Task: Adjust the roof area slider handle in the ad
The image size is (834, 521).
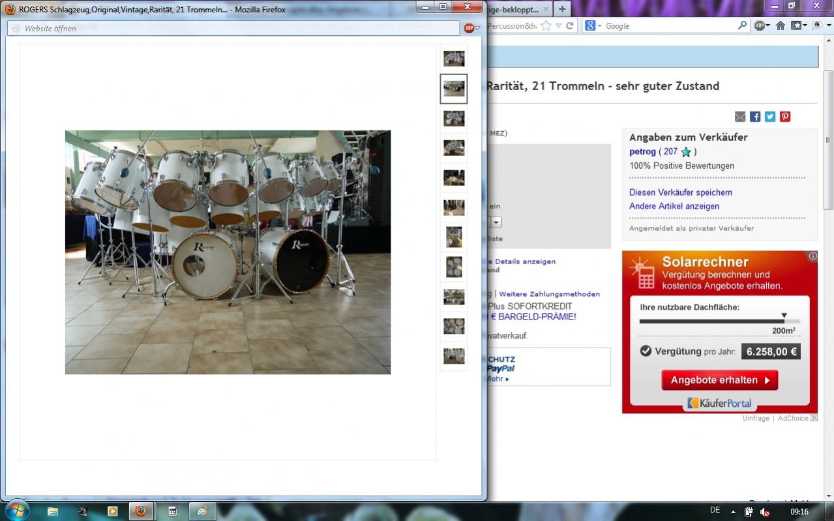Action: [x=784, y=316]
